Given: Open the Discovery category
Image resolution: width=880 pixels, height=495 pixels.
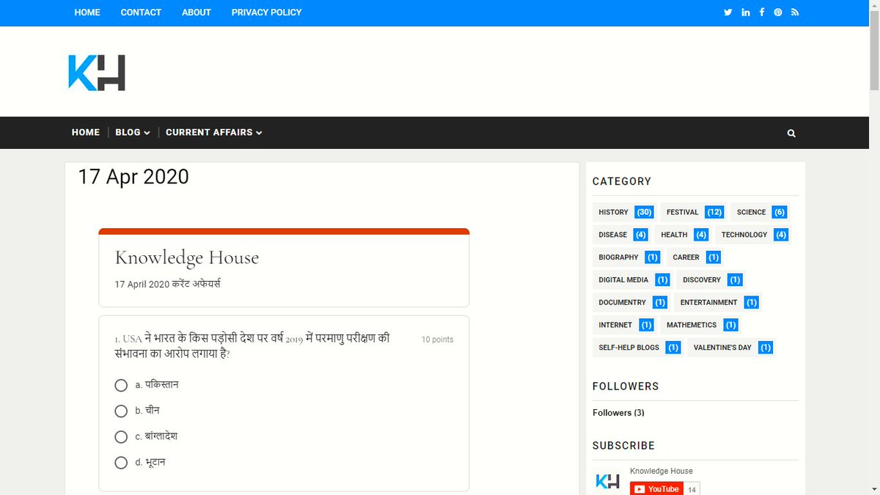Looking at the screenshot, I should coord(711,280).
